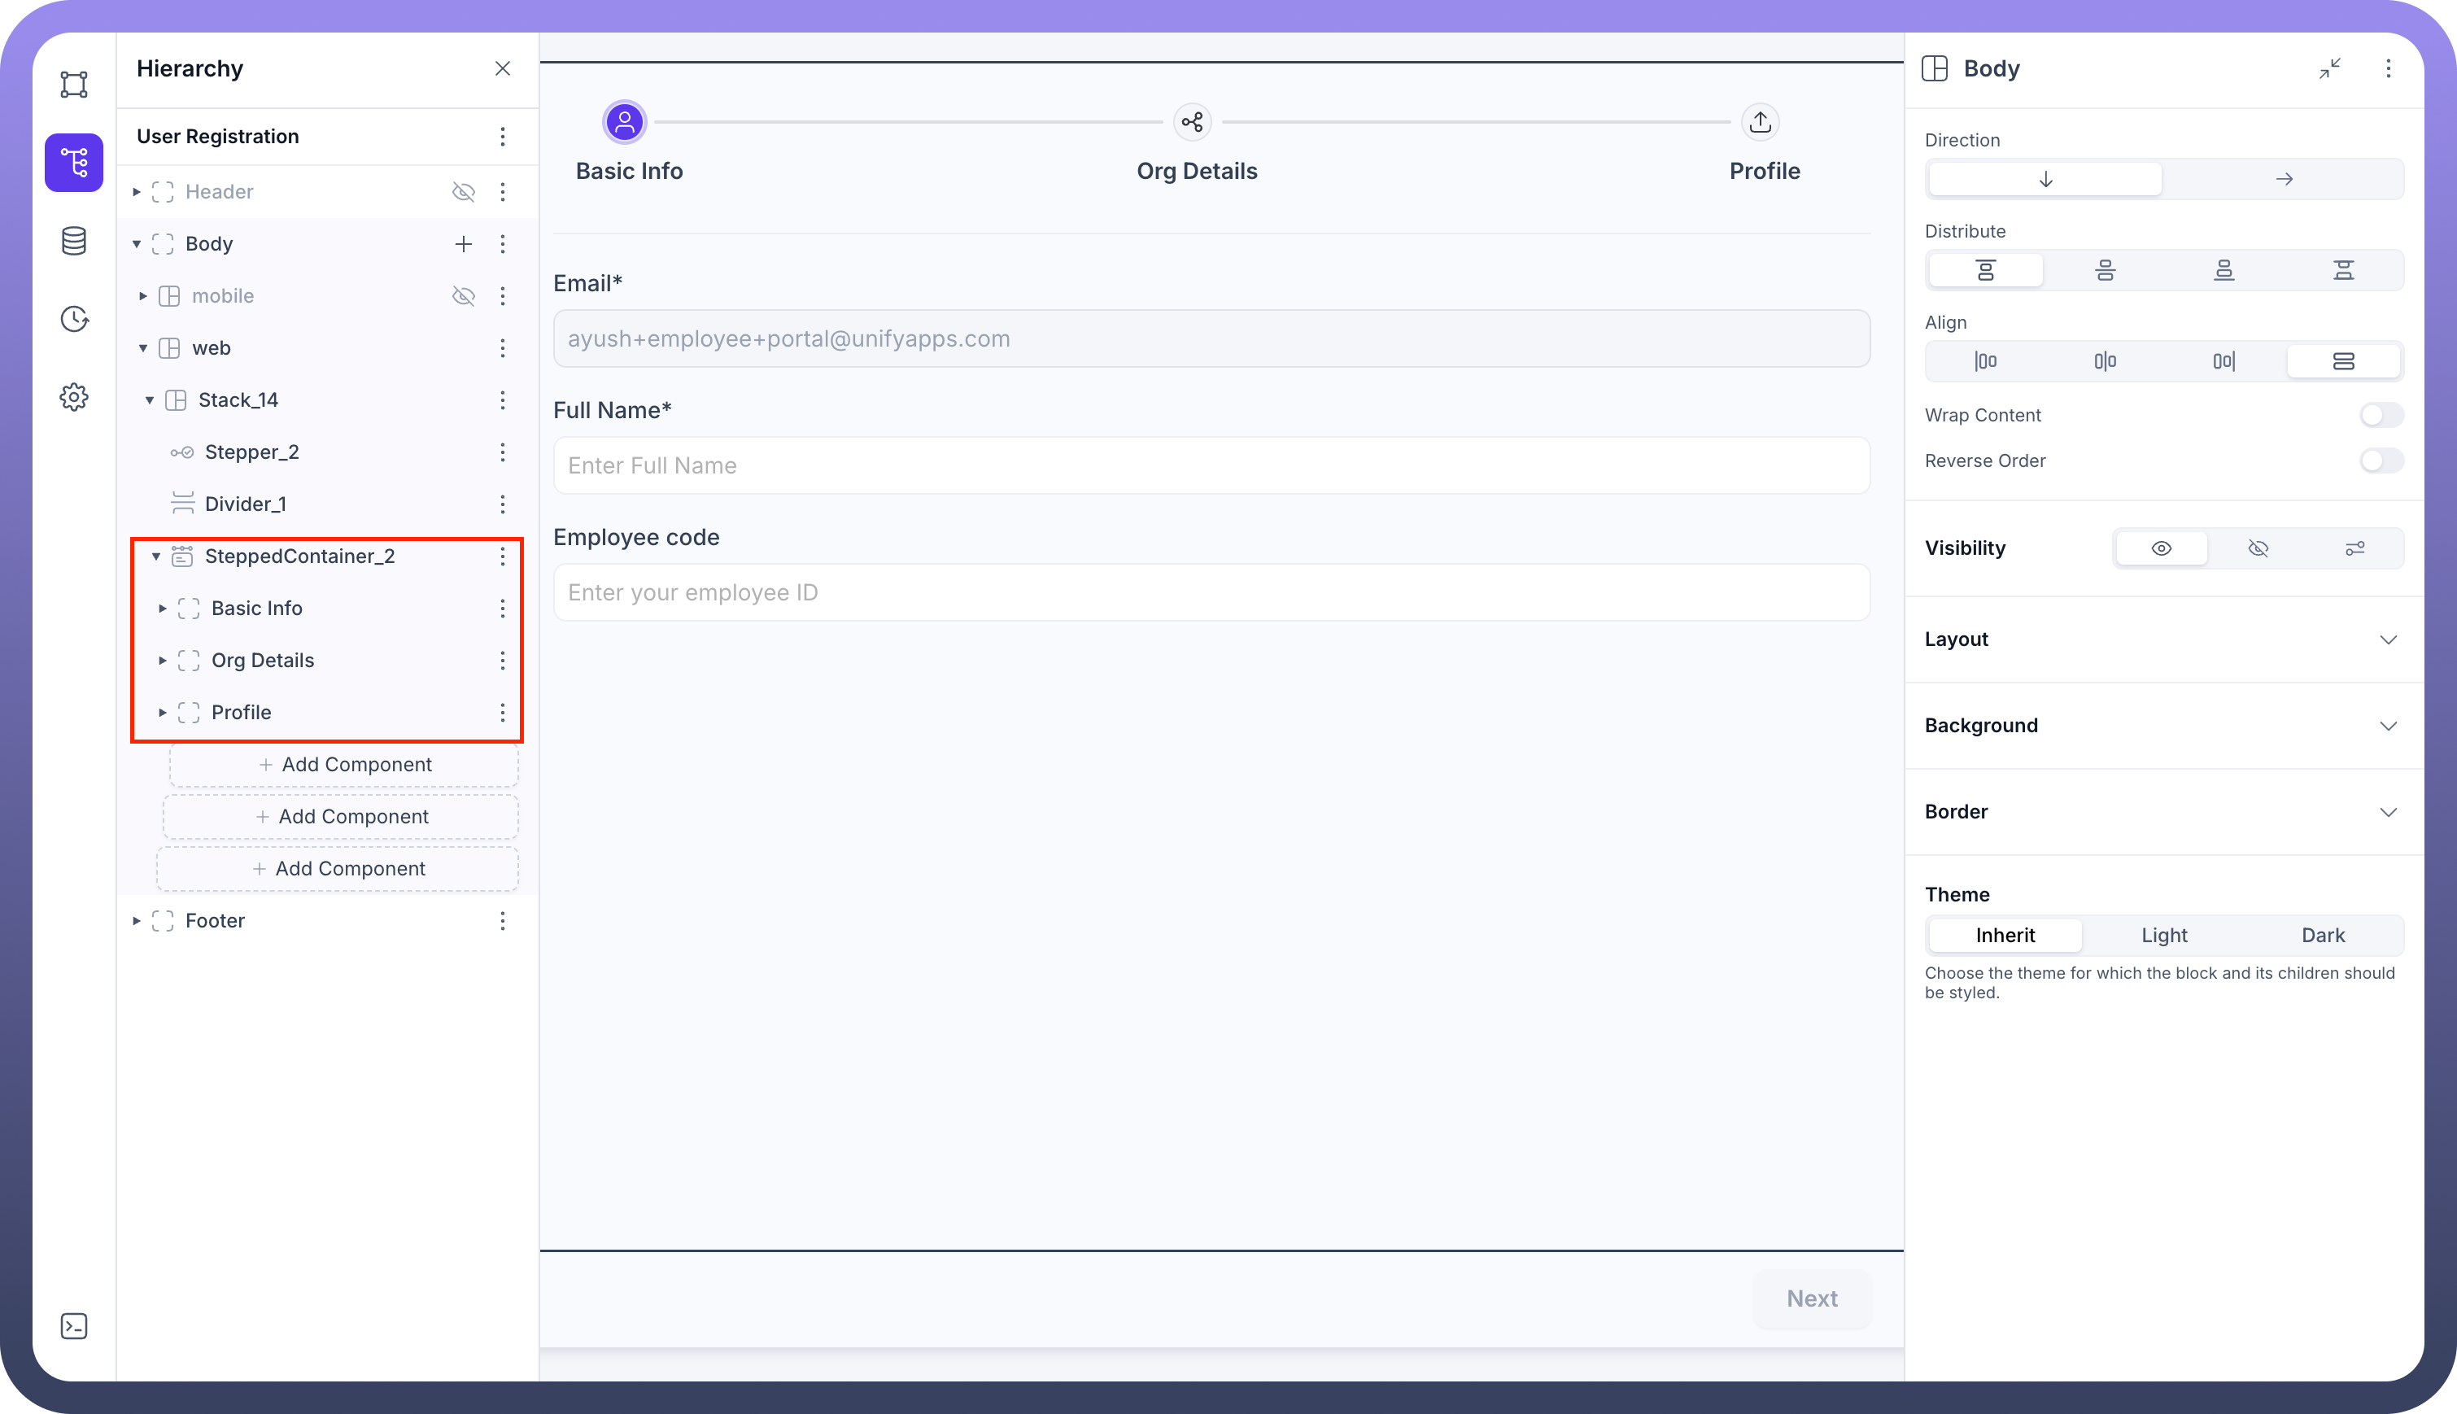
Task: Enable Reverse Order switch
Action: (2381, 461)
